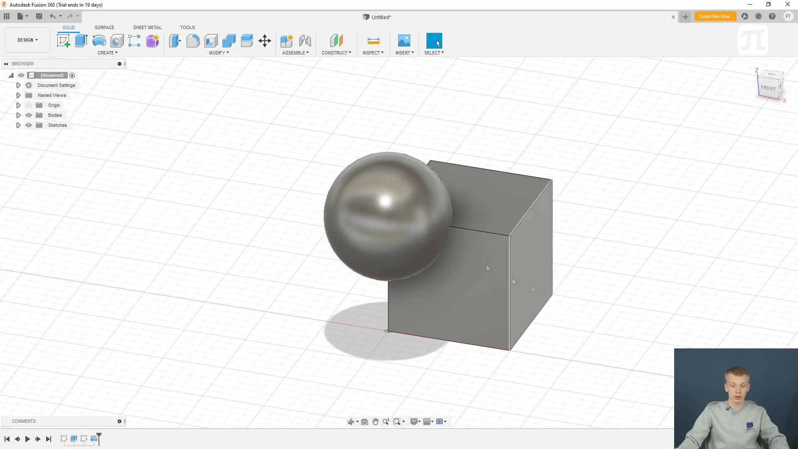
Task: Click the Measure tool icon
Action: (x=373, y=41)
